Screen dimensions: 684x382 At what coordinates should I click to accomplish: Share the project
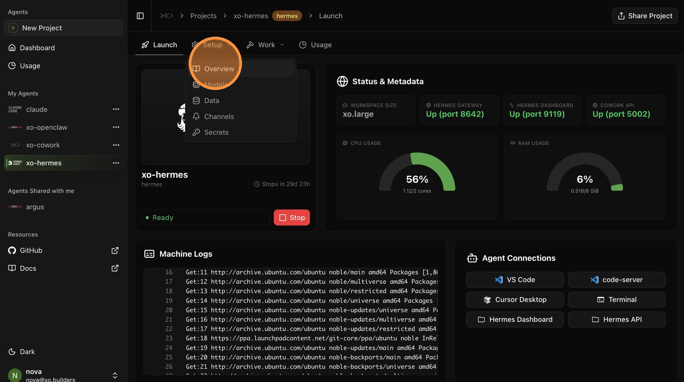tap(645, 16)
